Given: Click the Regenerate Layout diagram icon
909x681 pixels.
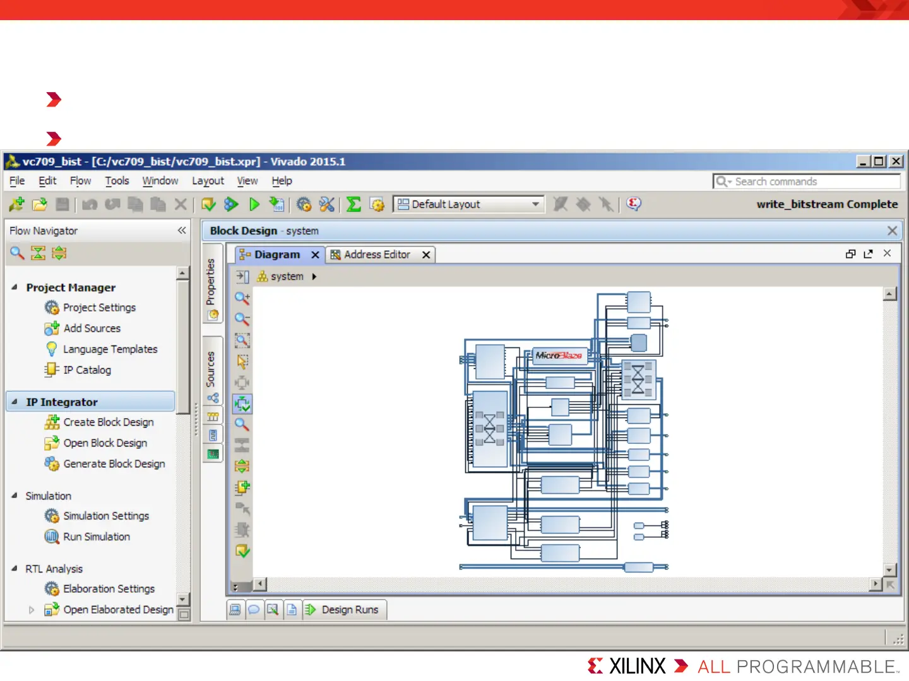Looking at the screenshot, I should point(242,404).
